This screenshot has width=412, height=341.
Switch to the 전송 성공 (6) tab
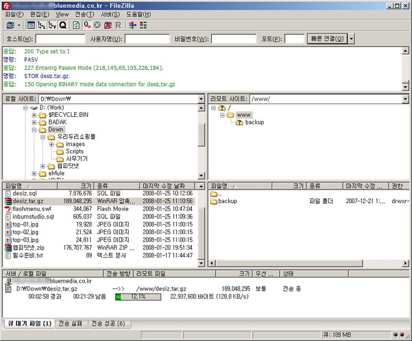coord(108,323)
